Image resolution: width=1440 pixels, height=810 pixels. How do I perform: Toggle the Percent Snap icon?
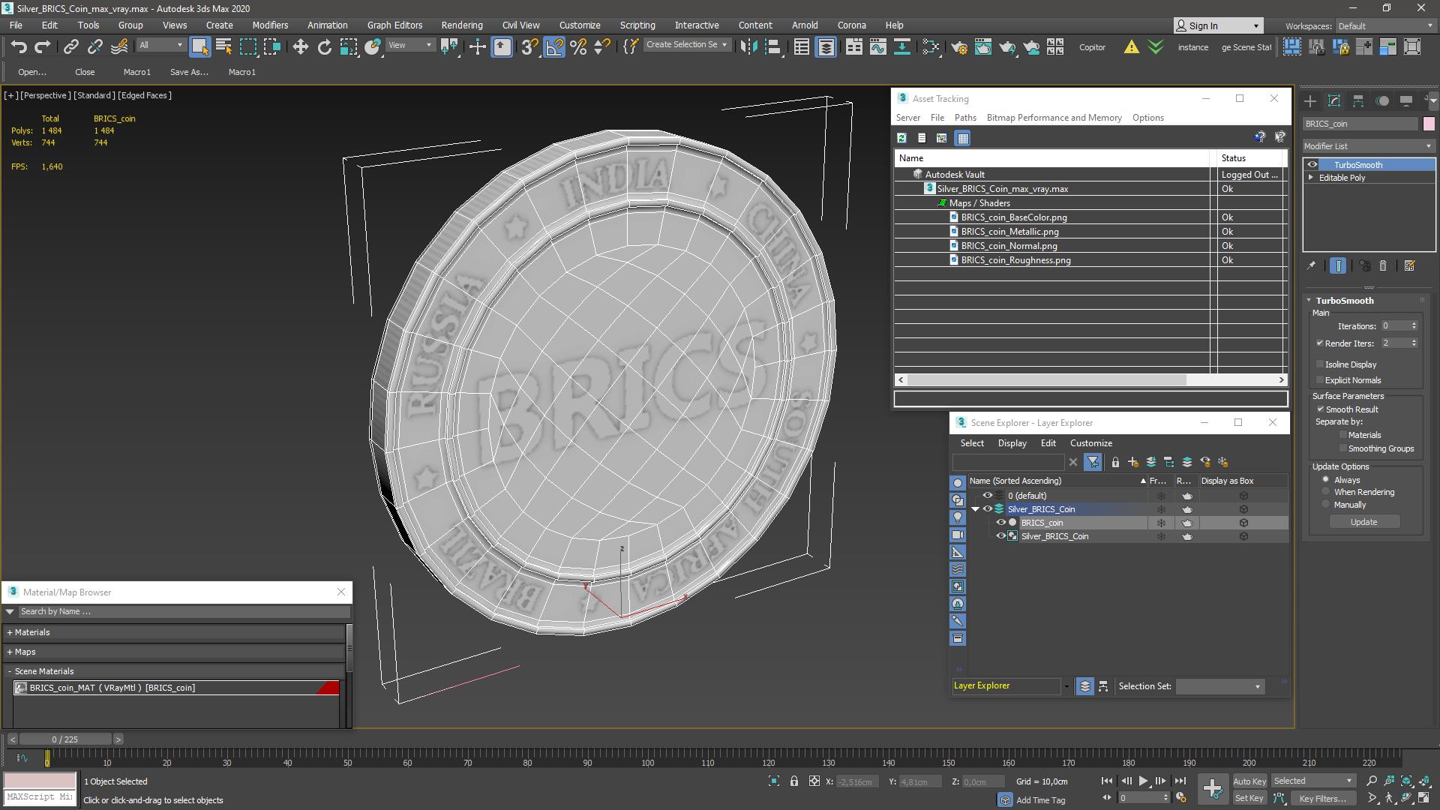[x=578, y=47]
